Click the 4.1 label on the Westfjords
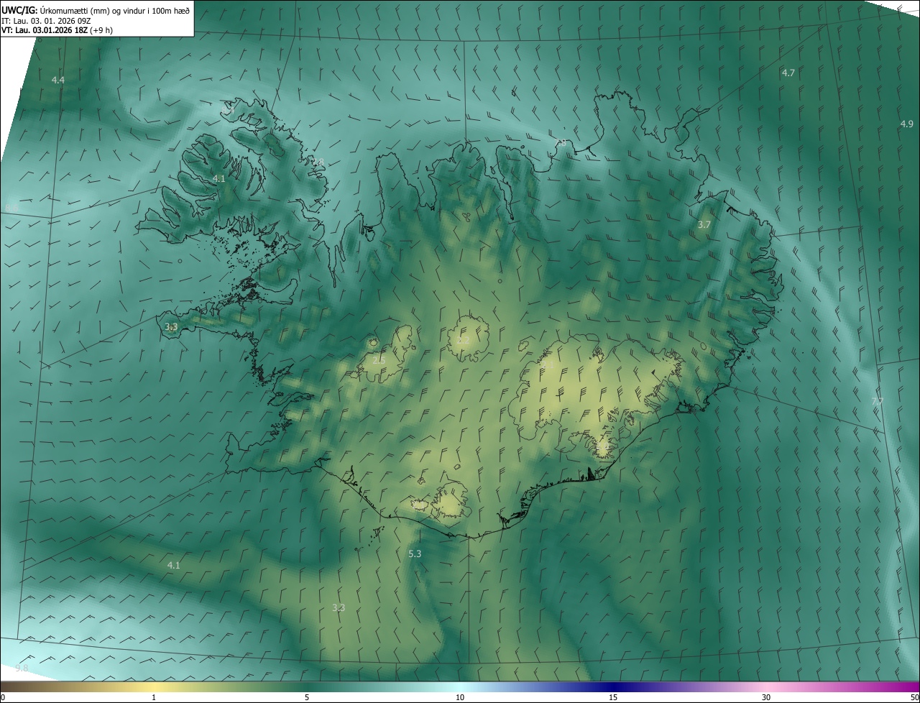The image size is (920, 703). [219, 178]
